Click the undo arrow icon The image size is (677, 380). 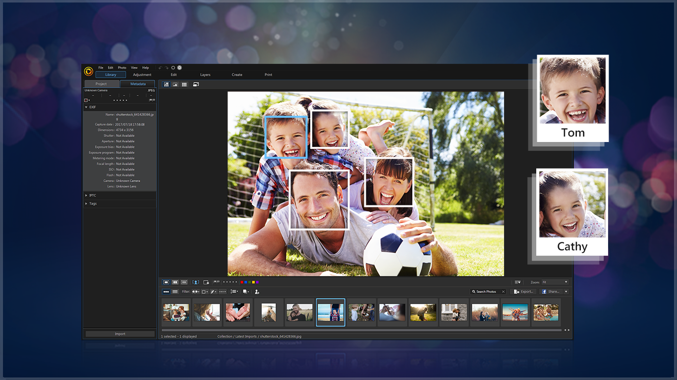tap(160, 68)
